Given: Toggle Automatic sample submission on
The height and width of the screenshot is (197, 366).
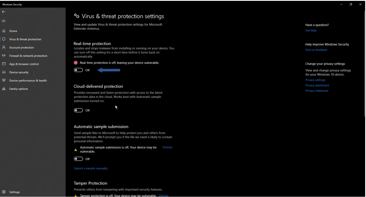Looking at the screenshot, I should coord(79,159).
